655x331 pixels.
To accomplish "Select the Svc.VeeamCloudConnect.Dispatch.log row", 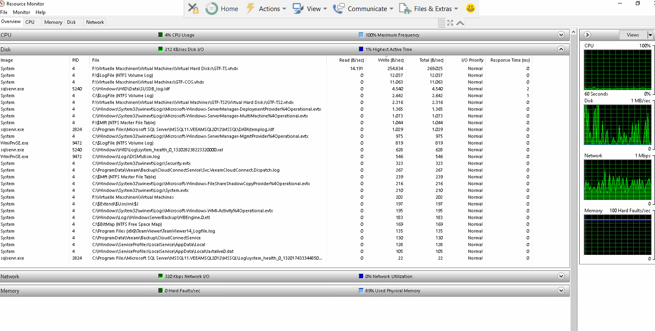I will pyautogui.click(x=266, y=170).
